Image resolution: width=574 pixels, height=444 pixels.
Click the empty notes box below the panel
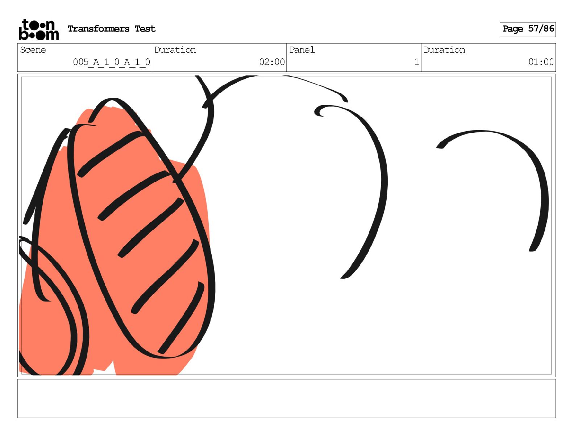click(x=286, y=399)
